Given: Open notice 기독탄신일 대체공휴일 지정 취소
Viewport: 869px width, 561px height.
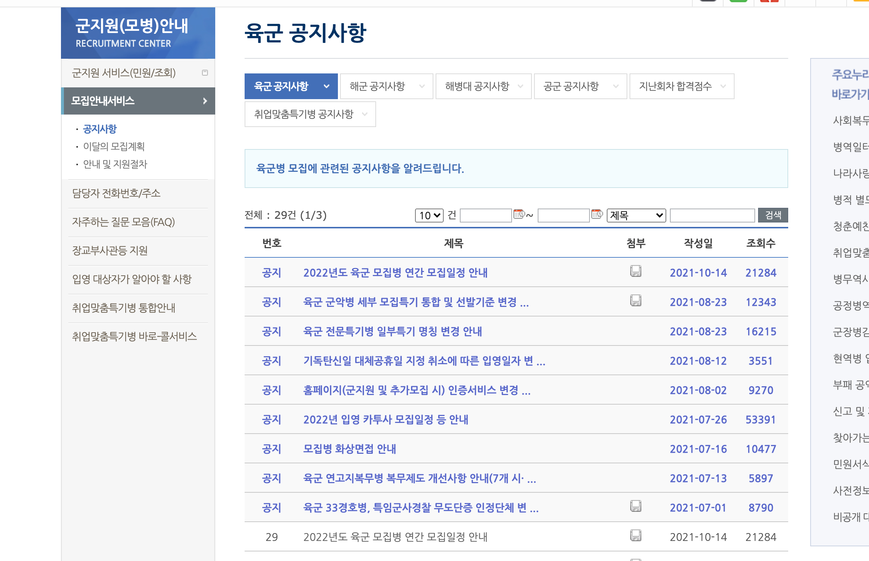Looking at the screenshot, I should click(424, 361).
